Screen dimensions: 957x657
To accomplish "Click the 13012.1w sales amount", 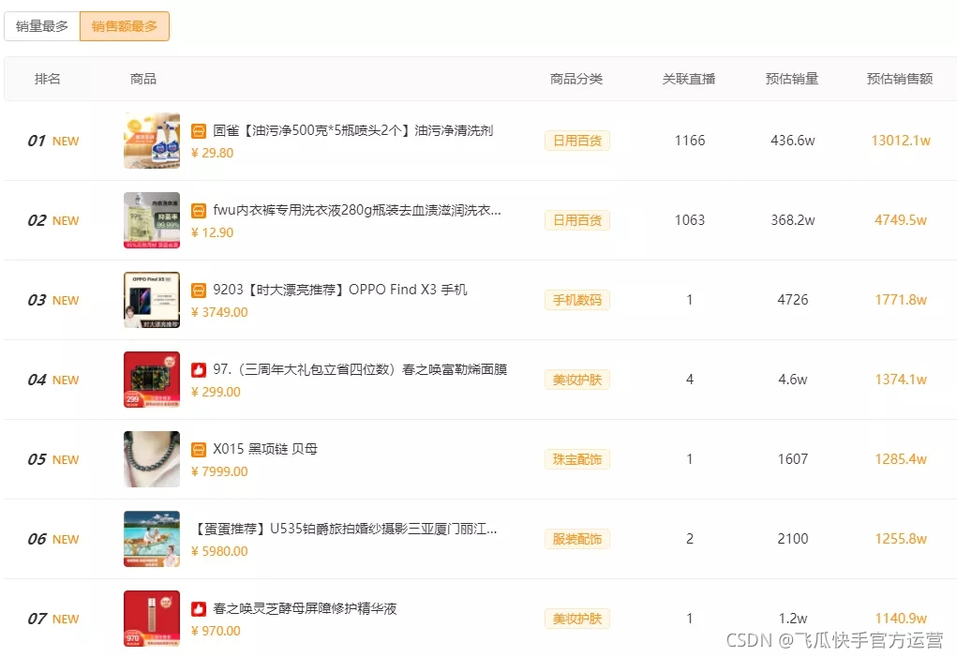I will click(901, 141).
